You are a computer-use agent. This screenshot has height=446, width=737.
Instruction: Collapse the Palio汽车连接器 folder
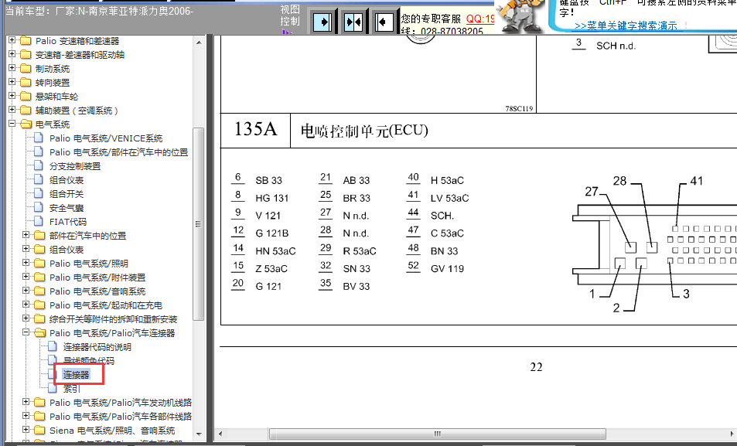point(26,332)
